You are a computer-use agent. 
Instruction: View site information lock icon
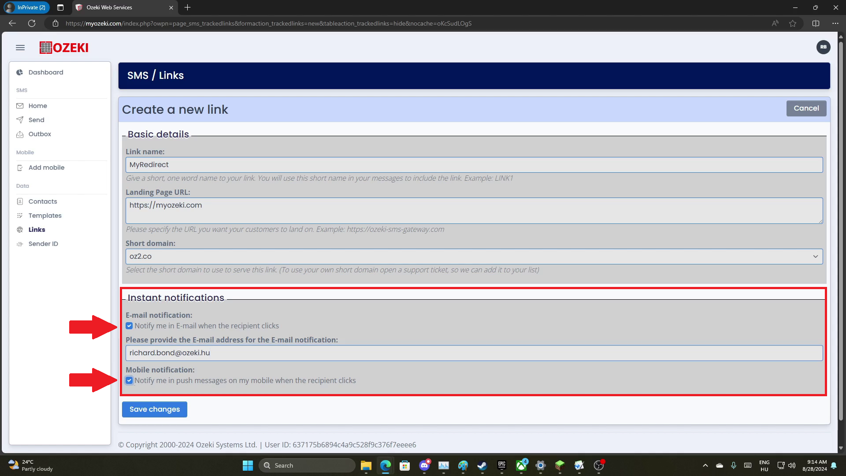[56, 23]
